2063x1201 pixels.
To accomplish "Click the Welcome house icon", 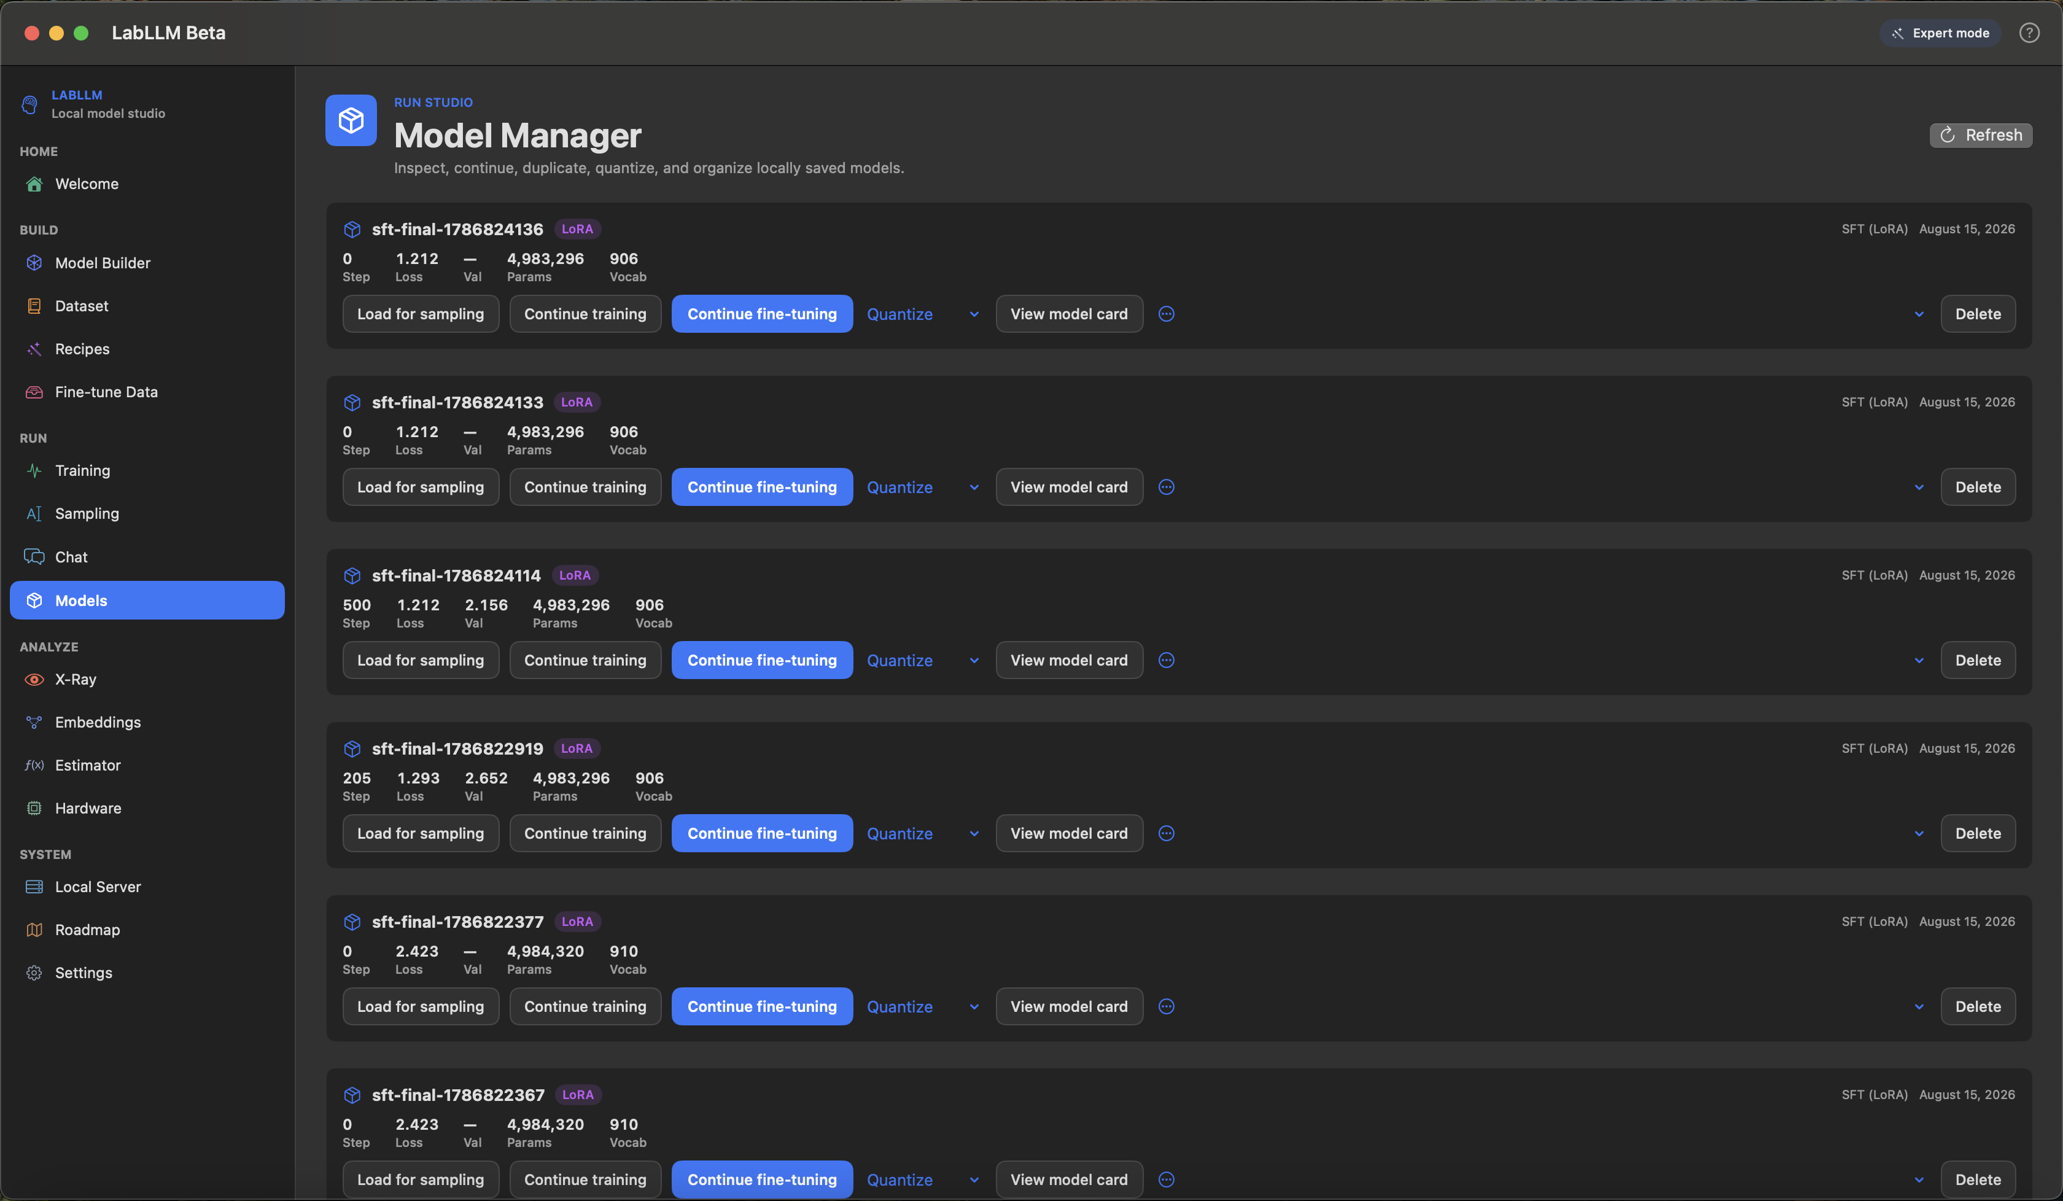I will click(x=34, y=184).
